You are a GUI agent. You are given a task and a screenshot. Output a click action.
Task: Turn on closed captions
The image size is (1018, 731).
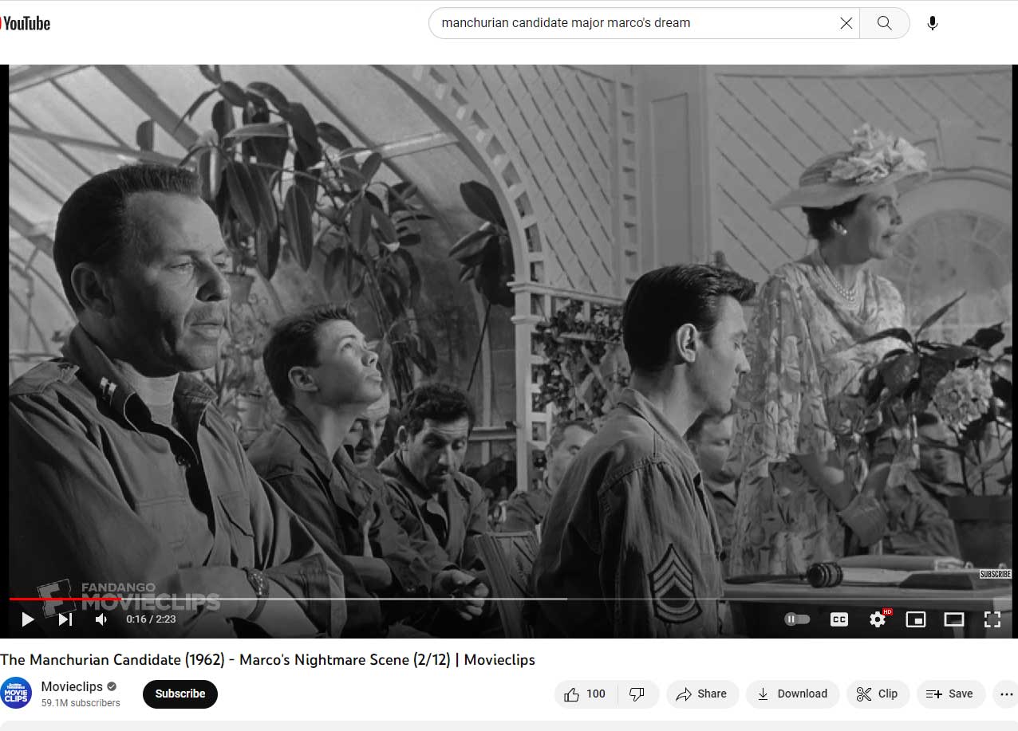(x=839, y=619)
